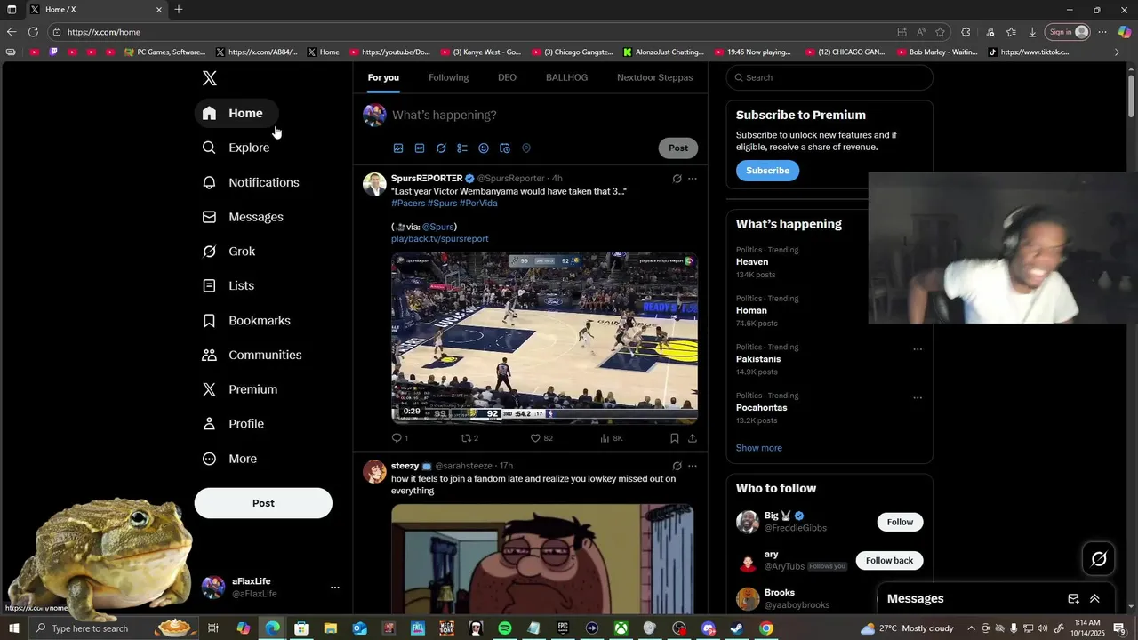Open browser extensions puzzle icon
The width and height of the screenshot is (1138, 640).
click(x=966, y=32)
